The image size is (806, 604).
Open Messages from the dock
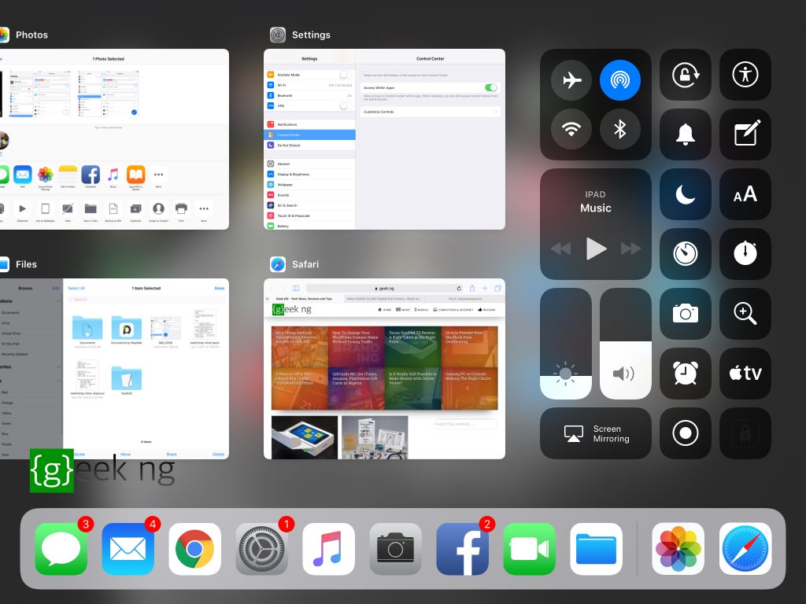tap(61, 549)
